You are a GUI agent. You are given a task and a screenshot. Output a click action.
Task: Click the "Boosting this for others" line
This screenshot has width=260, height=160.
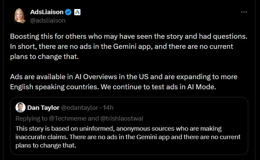pyautogui.click(x=67, y=36)
